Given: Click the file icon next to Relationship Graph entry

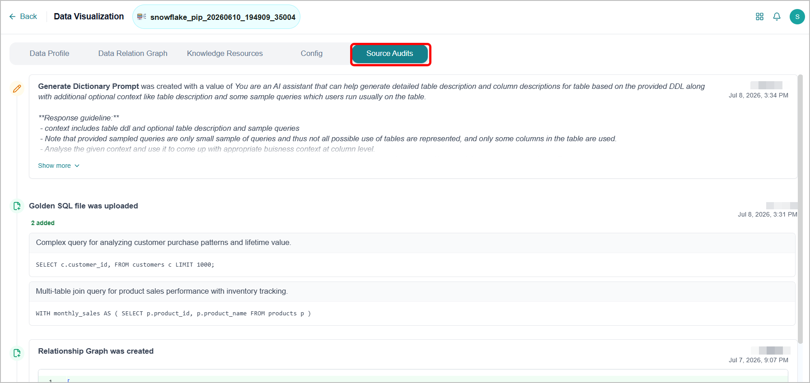Looking at the screenshot, I should coord(17,353).
